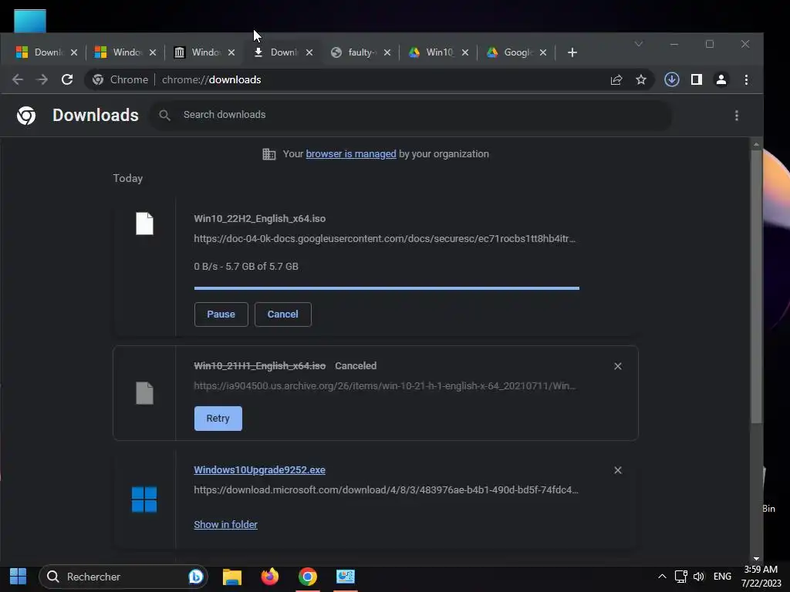The image size is (790, 592).
Task: Remove Win10_21H1 canceled download from list
Action: (618, 366)
